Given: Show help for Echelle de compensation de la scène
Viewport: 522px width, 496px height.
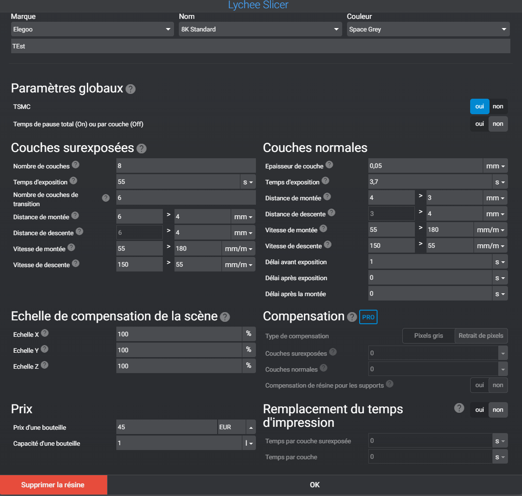Looking at the screenshot, I should coord(224,317).
